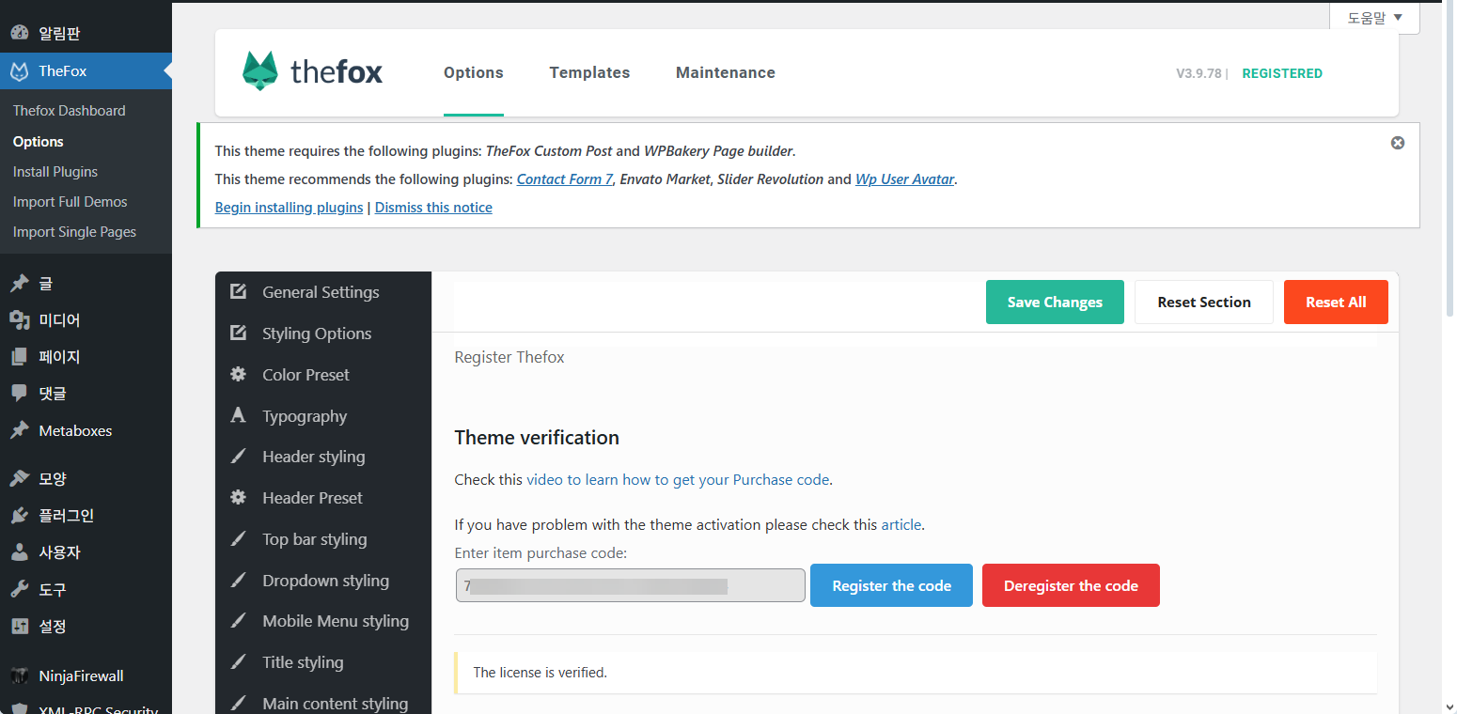The height and width of the screenshot is (714, 1457).
Task: Click the letter A icon beside Typography
Action: (x=239, y=415)
